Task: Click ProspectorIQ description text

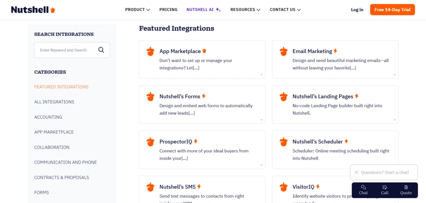Action: (204, 155)
